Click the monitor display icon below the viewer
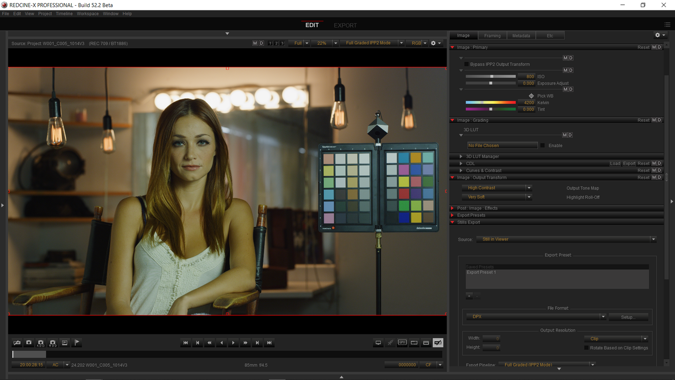The height and width of the screenshot is (380, 675). (x=378, y=343)
